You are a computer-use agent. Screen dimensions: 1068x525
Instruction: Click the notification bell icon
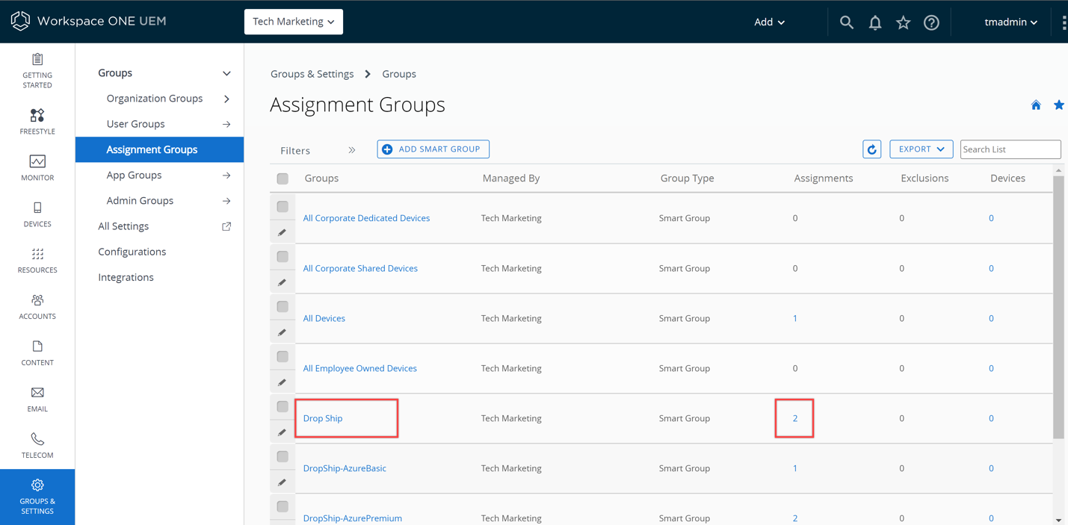pyautogui.click(x=874, y=22)
